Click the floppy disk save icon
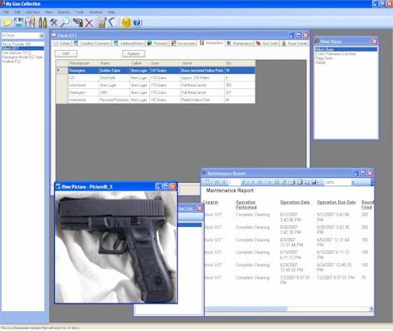Image resolution: width=393 pixels, height=331 pixels. pyautogui.click(x=19, y=22)
